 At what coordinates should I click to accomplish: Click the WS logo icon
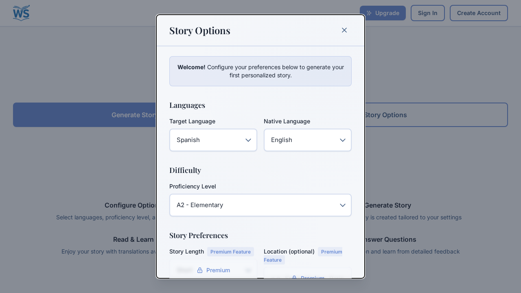coord(21,13)
